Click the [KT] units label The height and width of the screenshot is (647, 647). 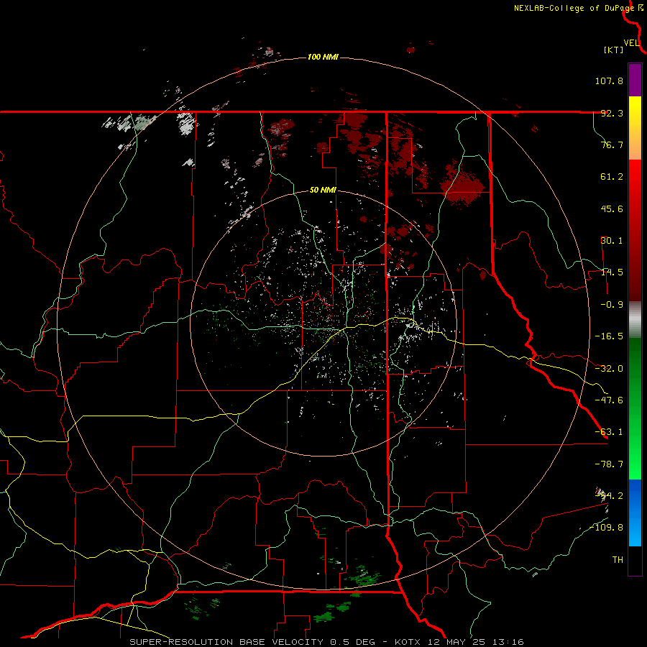coord(613,50)
